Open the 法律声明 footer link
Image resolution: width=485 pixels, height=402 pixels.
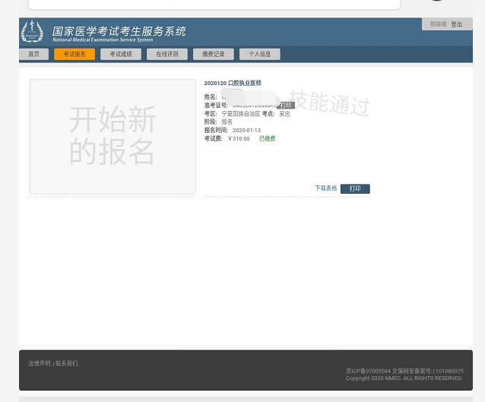click(40, 363)
